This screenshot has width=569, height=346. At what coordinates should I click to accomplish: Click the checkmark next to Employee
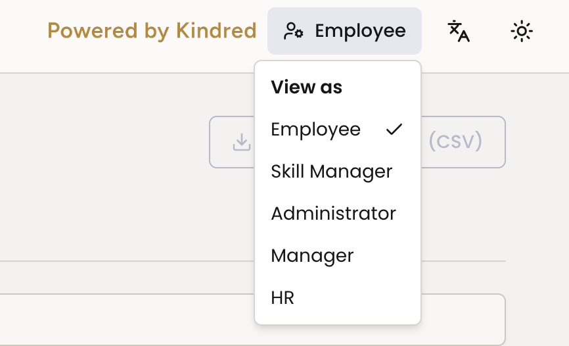click(394, 130)
